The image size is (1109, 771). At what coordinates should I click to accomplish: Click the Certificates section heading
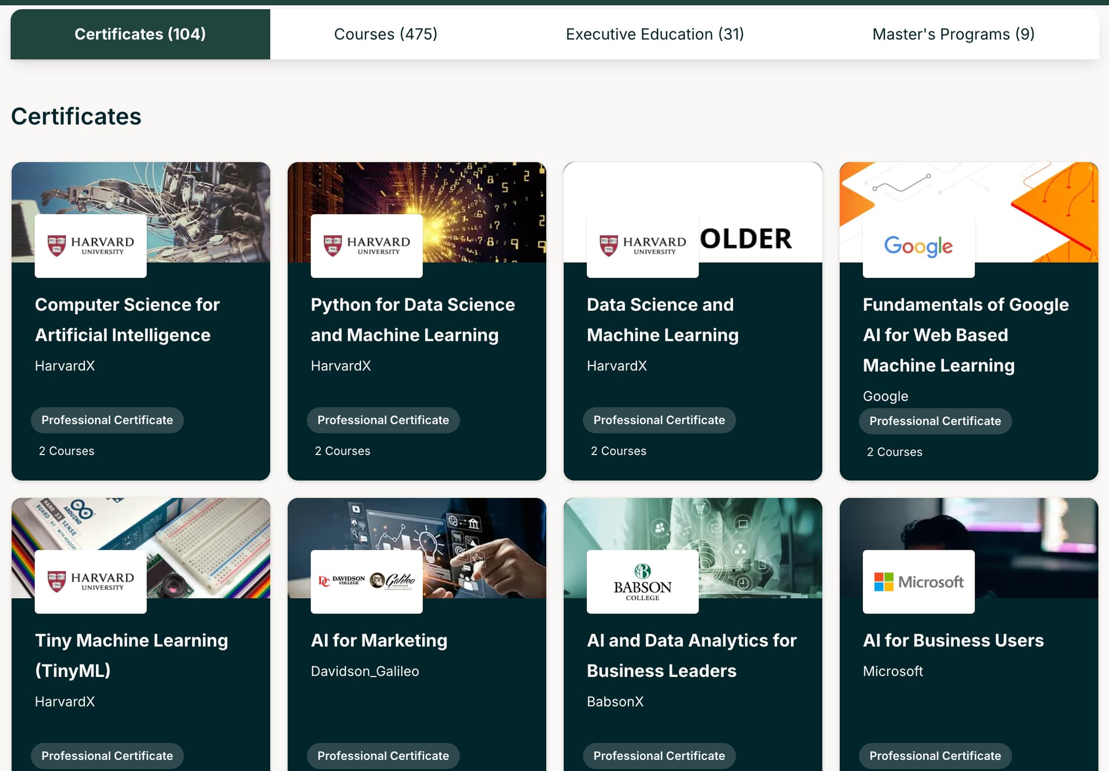point(76,117)
